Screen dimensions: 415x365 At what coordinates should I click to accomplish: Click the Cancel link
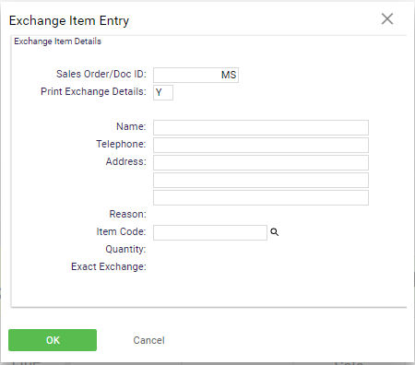148,340
